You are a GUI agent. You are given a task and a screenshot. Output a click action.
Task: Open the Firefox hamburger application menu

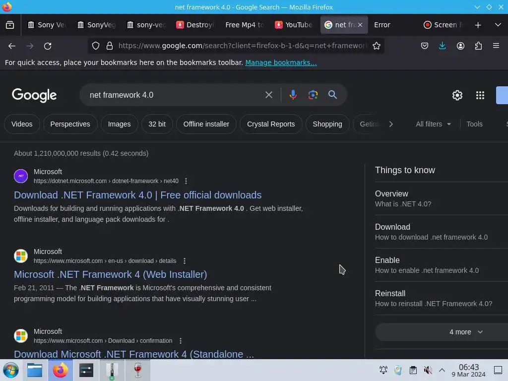coord(496,46)
